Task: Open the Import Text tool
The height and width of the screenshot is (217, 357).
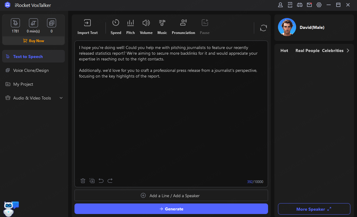Action: pyautogui.click(x=87, y=26)
